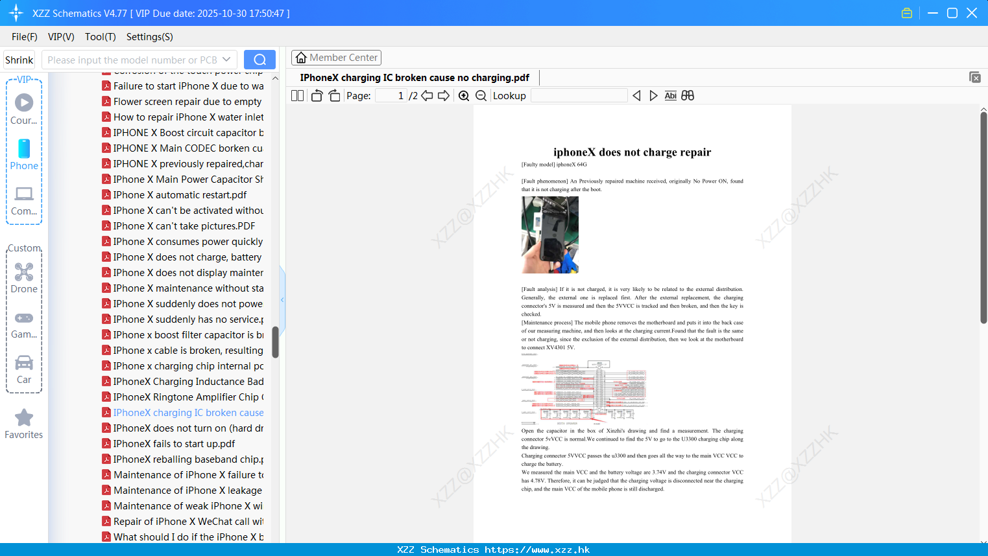Open 'Repair of iPhone X WeChat call' file
The height and width of the screenshot is (556, 988).
183,522
